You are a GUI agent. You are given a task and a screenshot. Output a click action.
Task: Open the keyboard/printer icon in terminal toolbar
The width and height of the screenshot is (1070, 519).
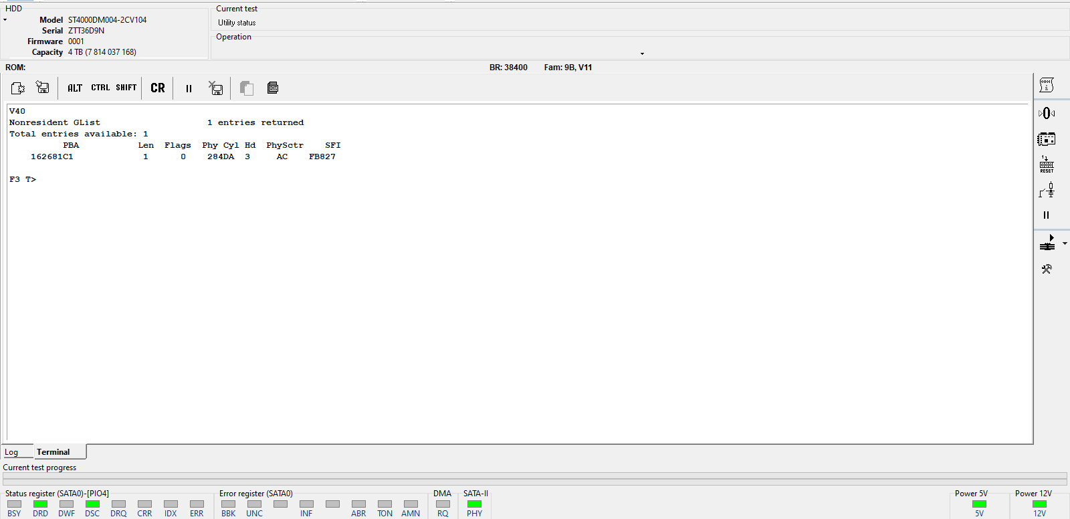pos(273,88)
